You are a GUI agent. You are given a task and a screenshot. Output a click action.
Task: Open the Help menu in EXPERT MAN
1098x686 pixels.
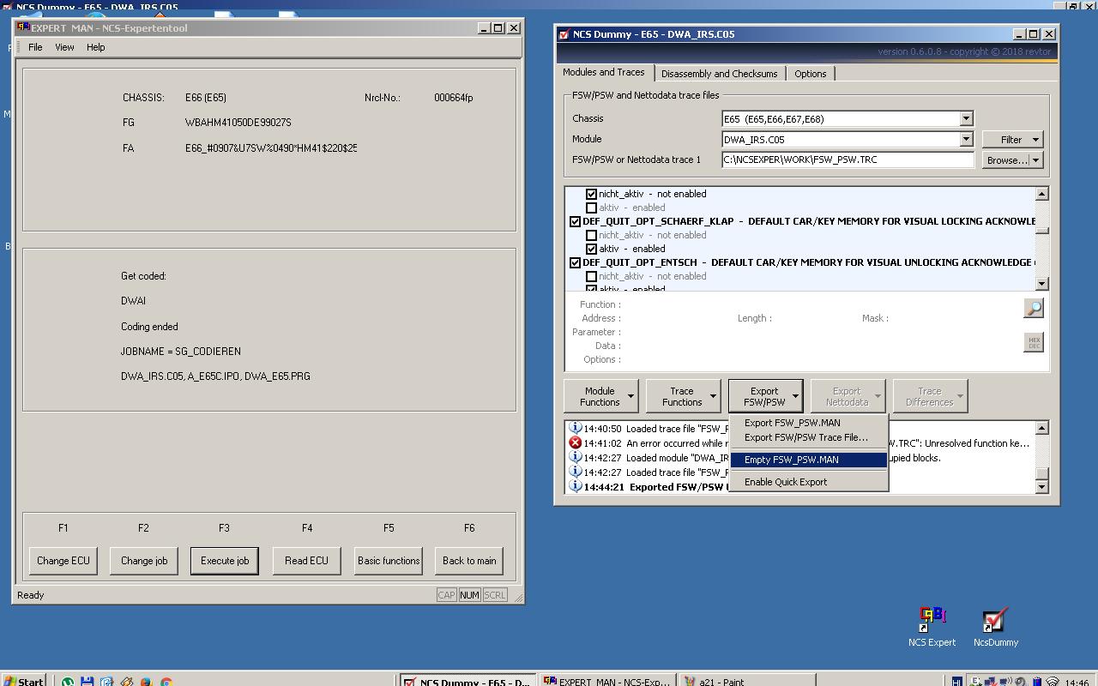[95, 47]
